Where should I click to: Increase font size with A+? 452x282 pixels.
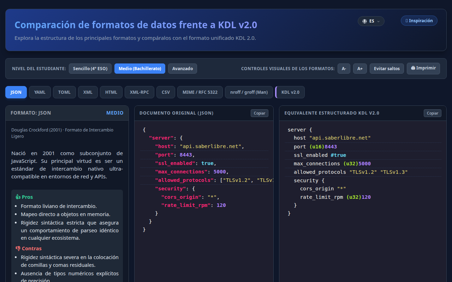click(360, 69)
